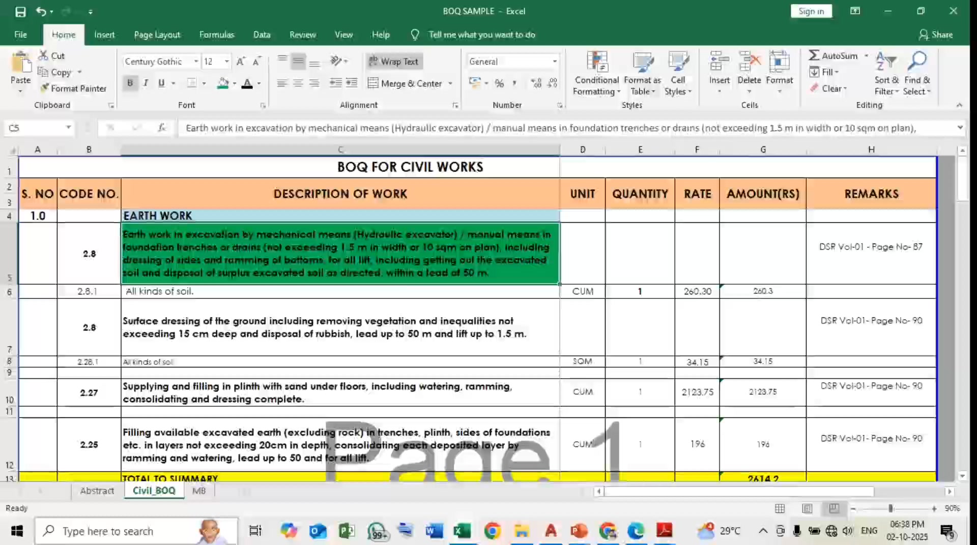Switch to the Insert ribbon tab
977x545 pixels.
pyautogui.click(x=104, y=35)
